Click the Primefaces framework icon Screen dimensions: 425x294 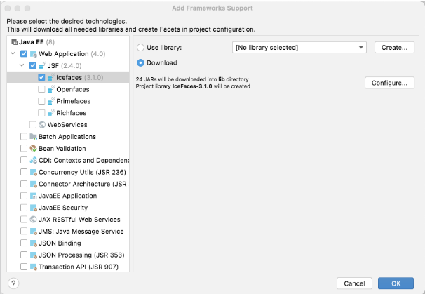pyautogui.click(x=51, y=101)
